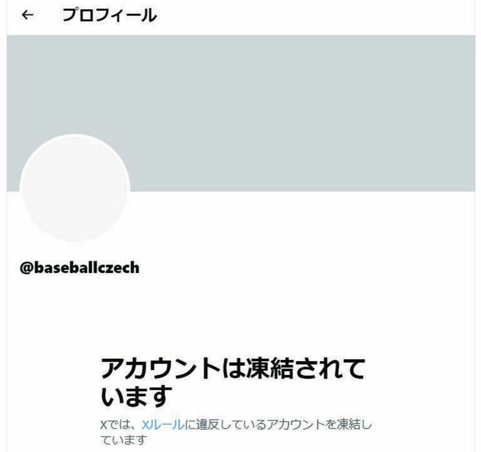Click the @ symbol of baseballczech handle
This screenshot has width=481, height=452.
coord(26,268)
